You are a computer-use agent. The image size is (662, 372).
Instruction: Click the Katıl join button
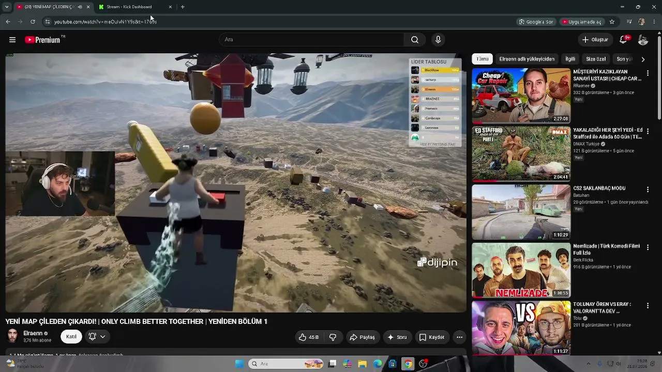(x=71, y=336)
